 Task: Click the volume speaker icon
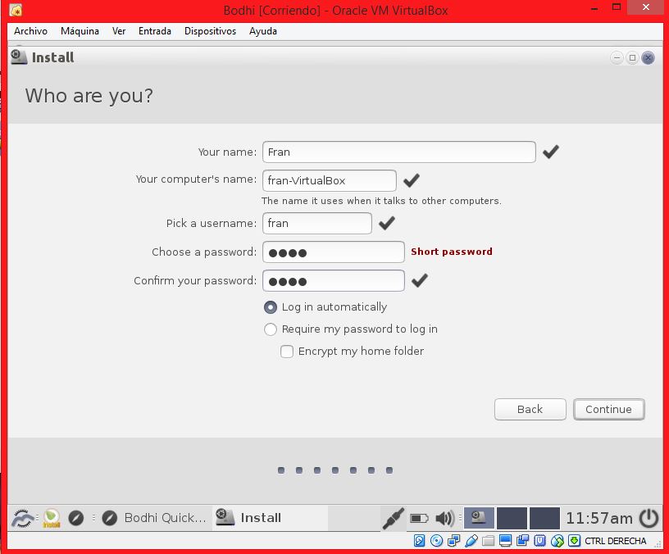444,518
